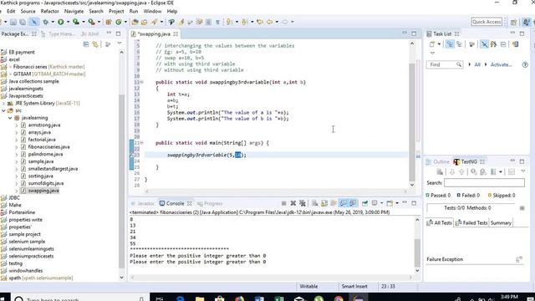Expand the armstrong.java tree node
Viewport: 535px width, 301px height.
(17, 125)
